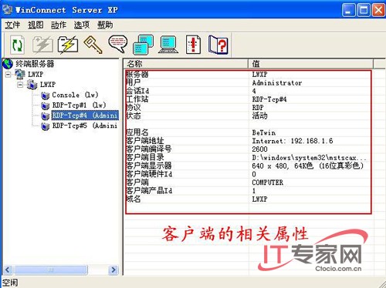
Task: Click the COMPUTER client name value
Action: [268, 183]
